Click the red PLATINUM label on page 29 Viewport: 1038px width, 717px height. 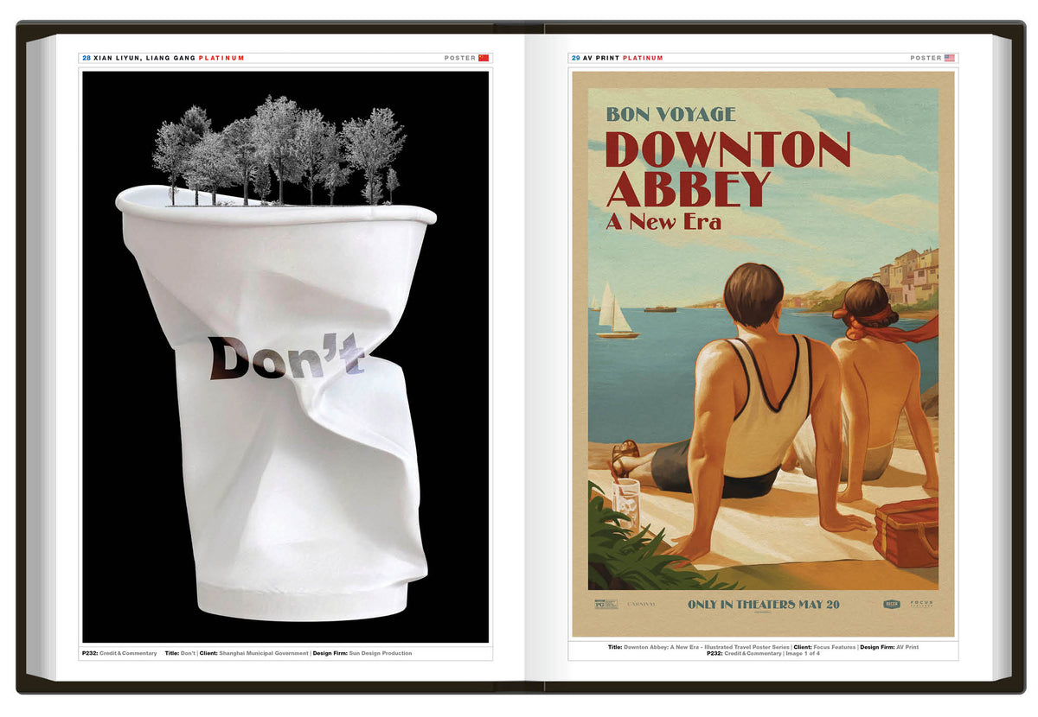643,58
